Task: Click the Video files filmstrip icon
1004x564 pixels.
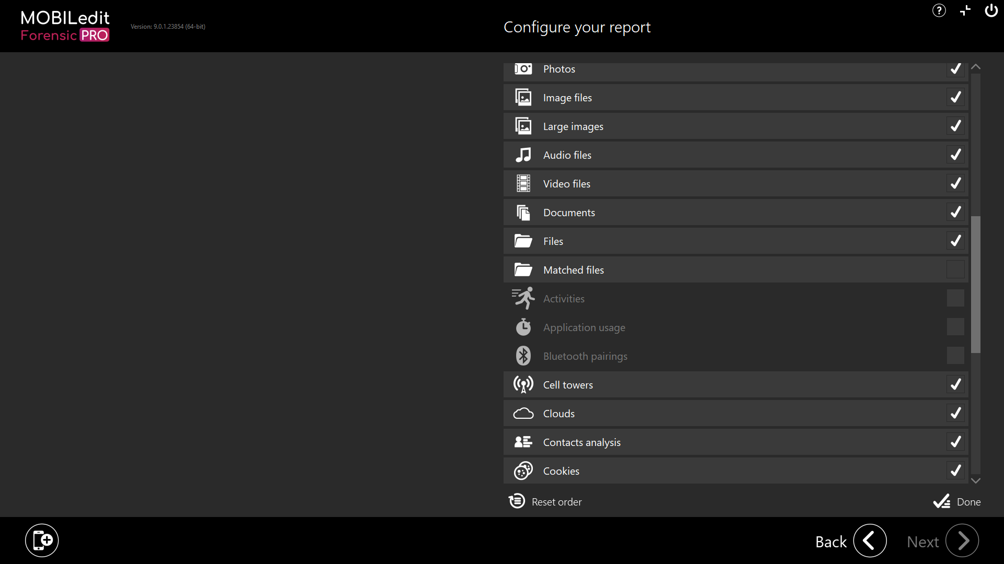Action: (x=523, y=184)
